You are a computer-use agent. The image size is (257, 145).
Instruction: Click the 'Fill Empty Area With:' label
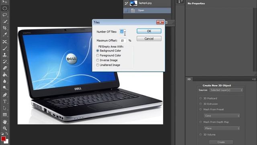pos(111,47)
